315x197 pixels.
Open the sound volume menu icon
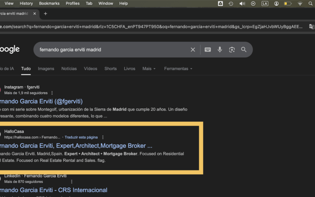(x=242, y=4)
